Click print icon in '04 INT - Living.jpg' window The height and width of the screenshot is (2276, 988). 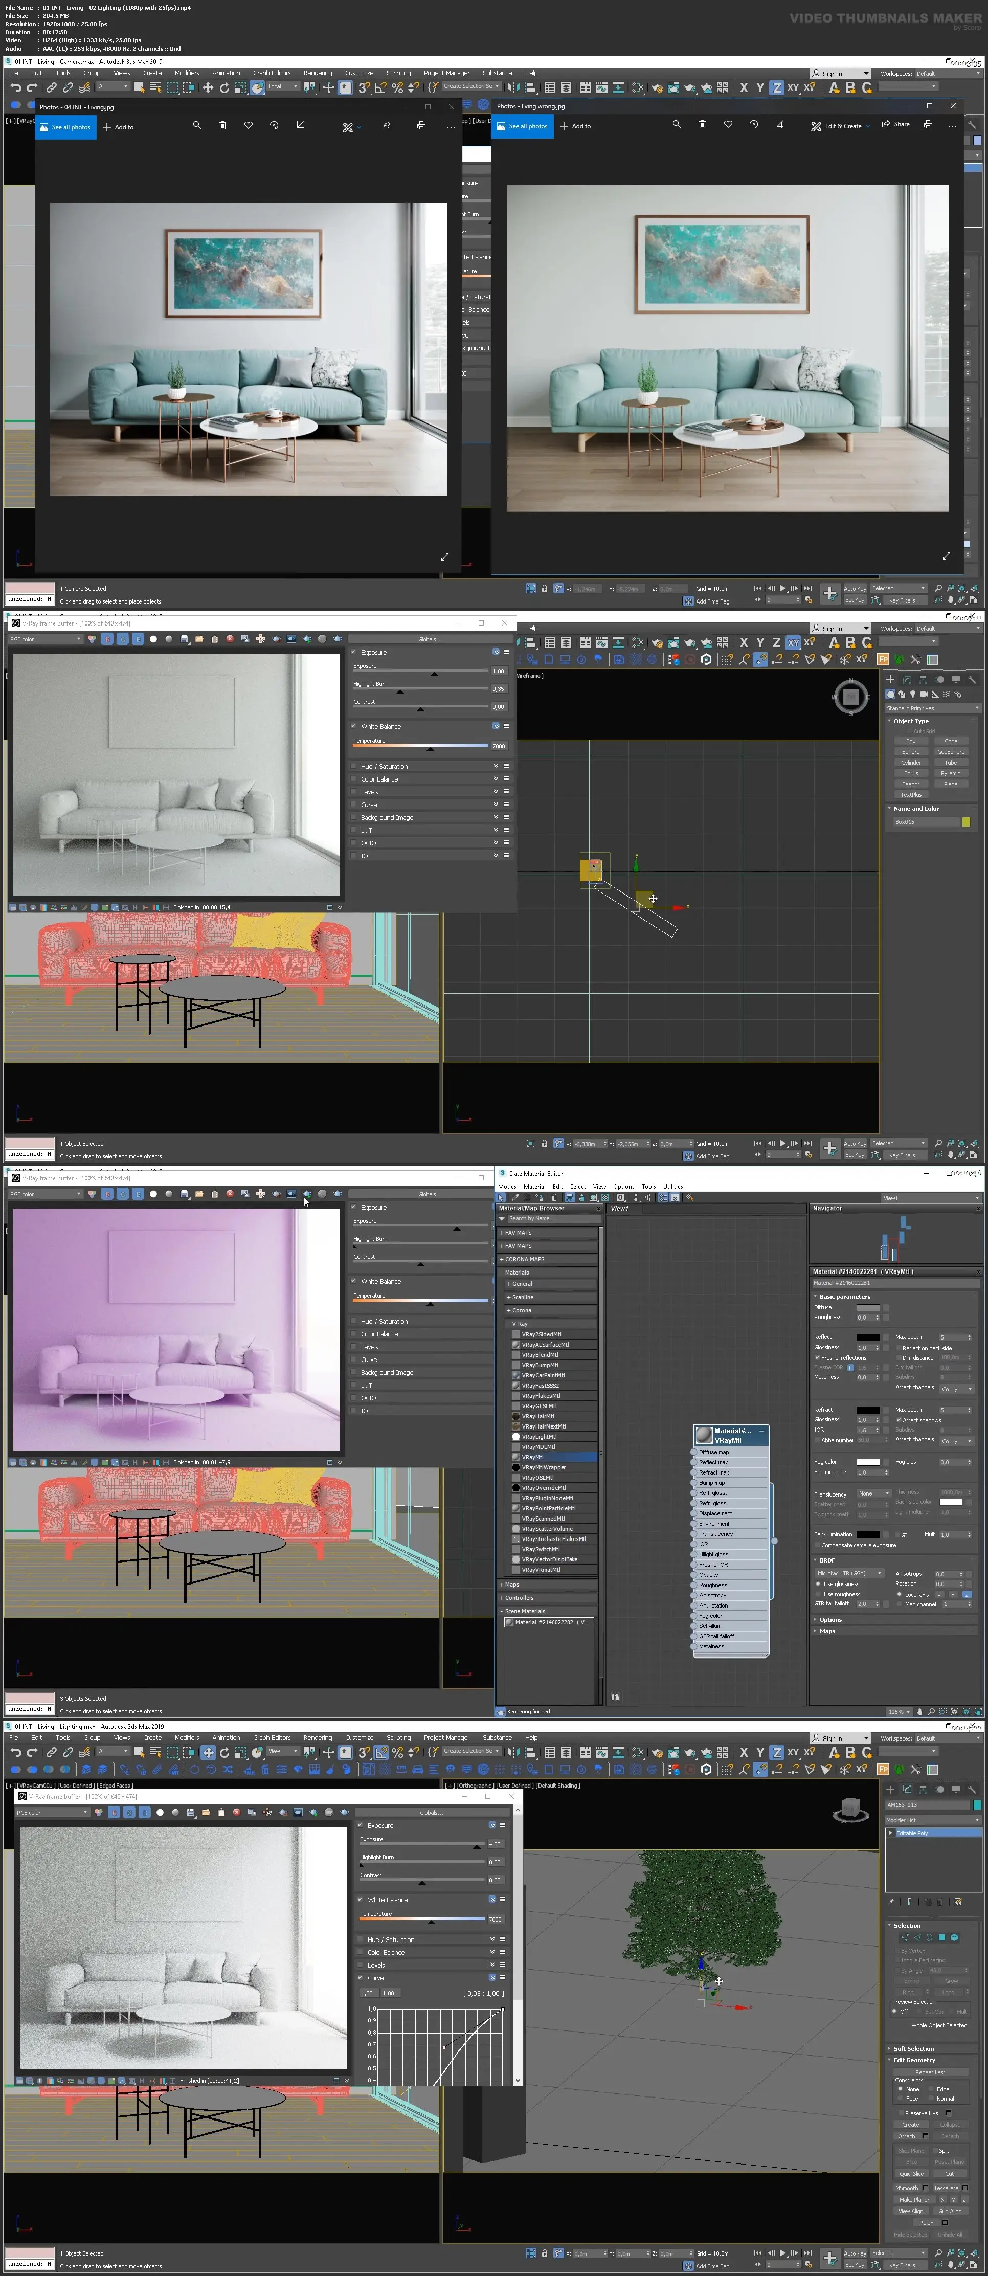[421, 125]
